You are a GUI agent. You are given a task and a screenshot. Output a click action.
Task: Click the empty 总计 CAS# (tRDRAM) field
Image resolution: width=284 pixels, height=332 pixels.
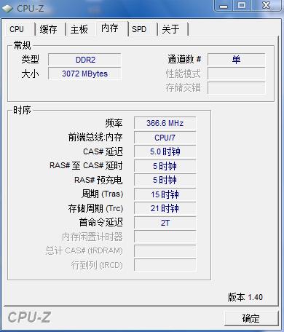(165, 251)
